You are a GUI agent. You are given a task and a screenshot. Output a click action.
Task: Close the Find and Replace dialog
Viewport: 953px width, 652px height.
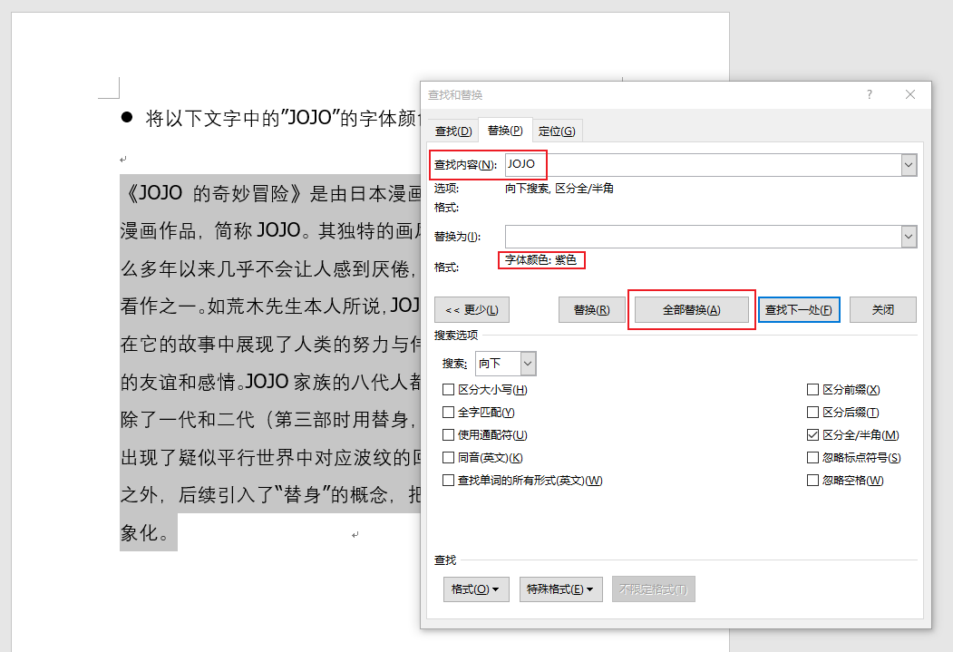[909, 95]
